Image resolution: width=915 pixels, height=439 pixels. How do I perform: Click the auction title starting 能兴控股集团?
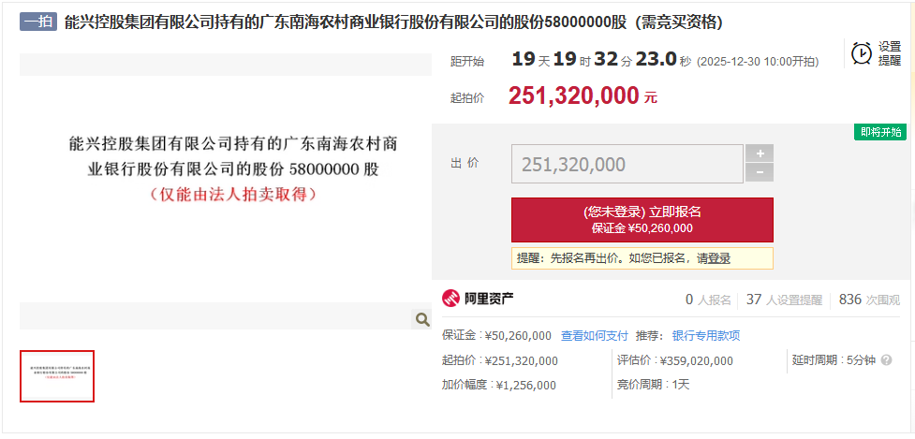click(392, 22)
